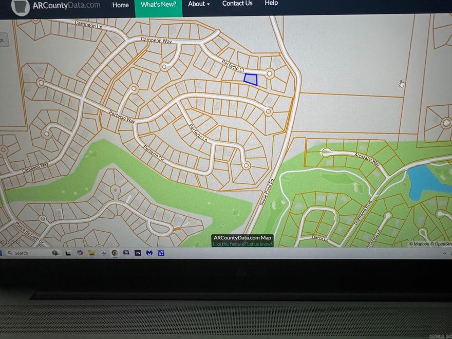
Task: Go to the Home nav item
Action: (120, 5)
